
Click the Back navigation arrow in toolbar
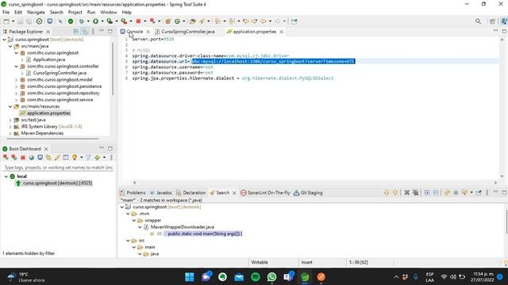(264, 21)
